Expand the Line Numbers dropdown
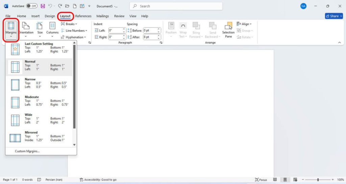The width and height of the screenshot is (346, 184). pyautogui.click(x=74, y=30)
